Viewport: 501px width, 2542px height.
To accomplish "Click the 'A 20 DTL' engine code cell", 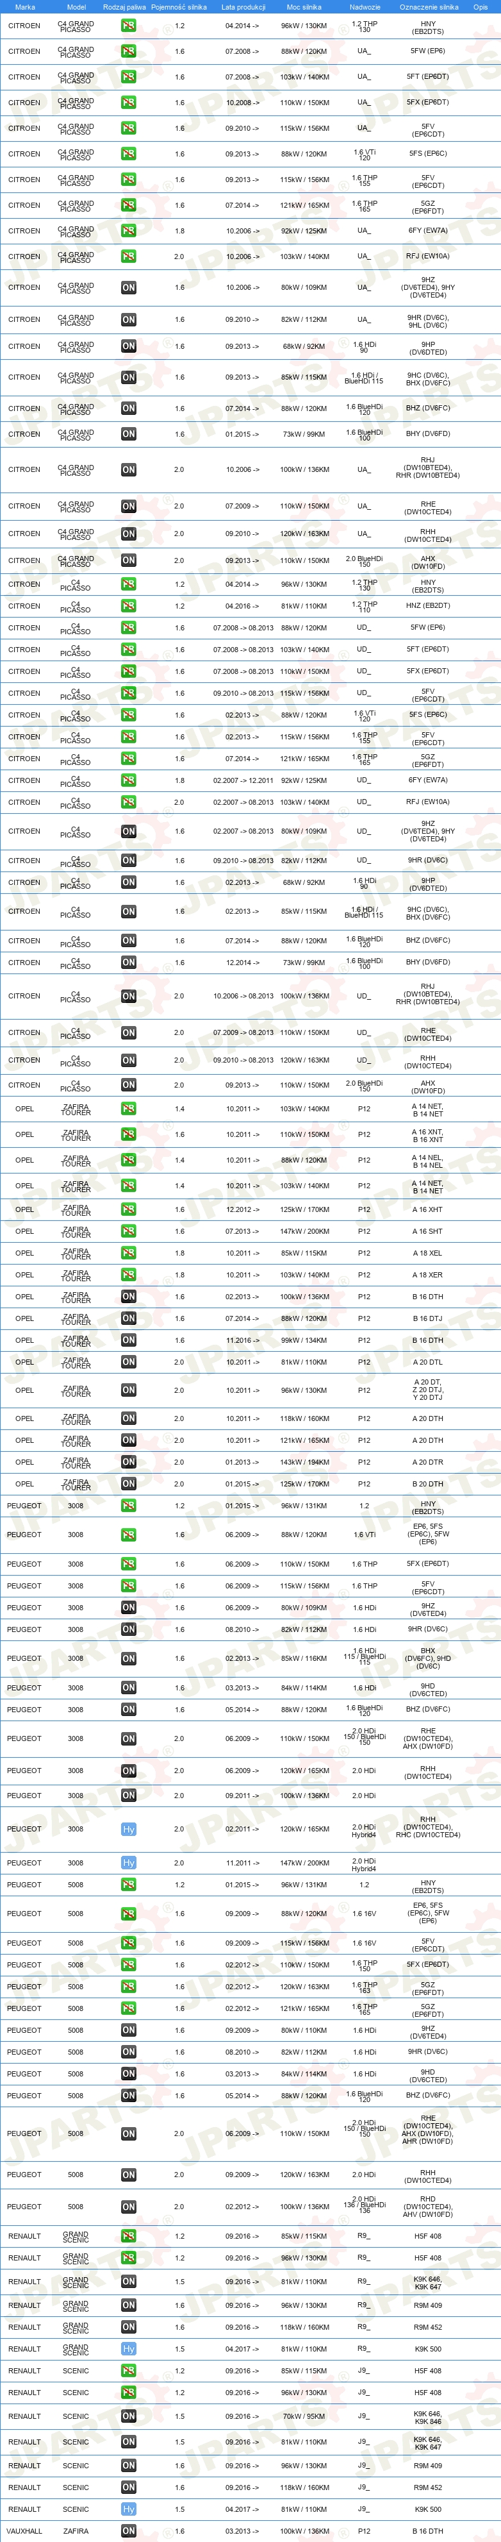I will (x=428, y=1362).
